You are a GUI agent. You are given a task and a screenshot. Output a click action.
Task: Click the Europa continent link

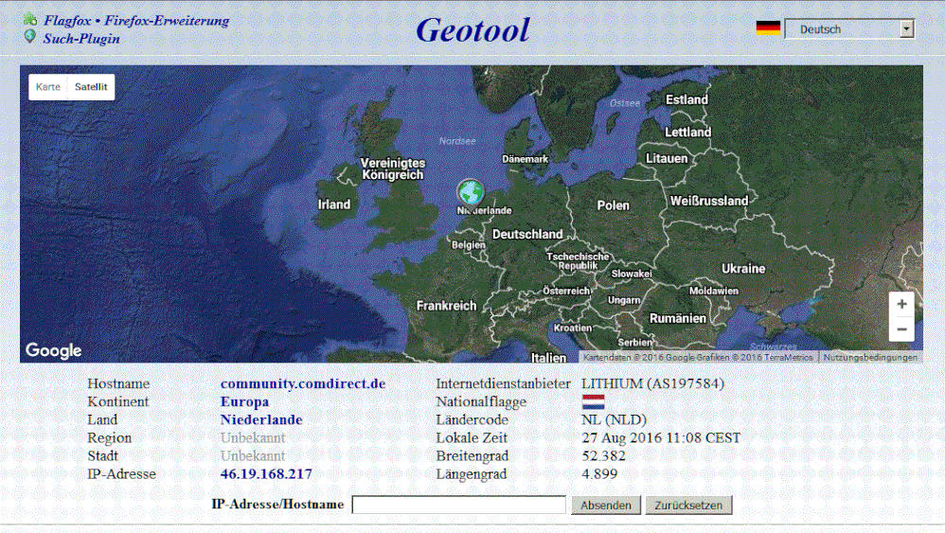coord(244,401)
